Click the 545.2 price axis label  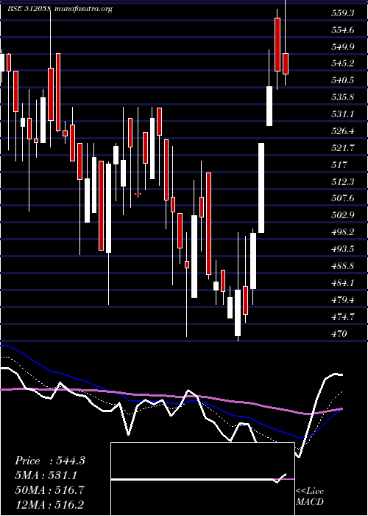coord(342,63)
